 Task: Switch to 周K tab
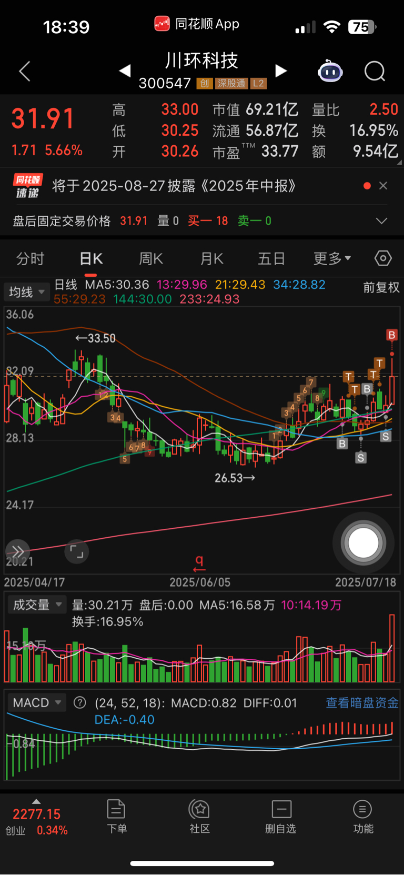tap(151, 259)
